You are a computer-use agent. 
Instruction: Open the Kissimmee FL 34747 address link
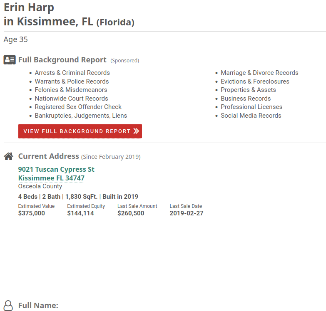tap(51, 178)
